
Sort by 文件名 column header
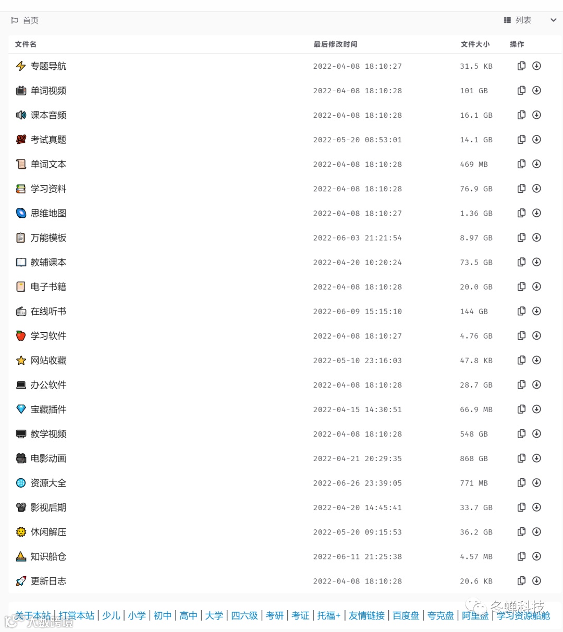pos(26,44)
